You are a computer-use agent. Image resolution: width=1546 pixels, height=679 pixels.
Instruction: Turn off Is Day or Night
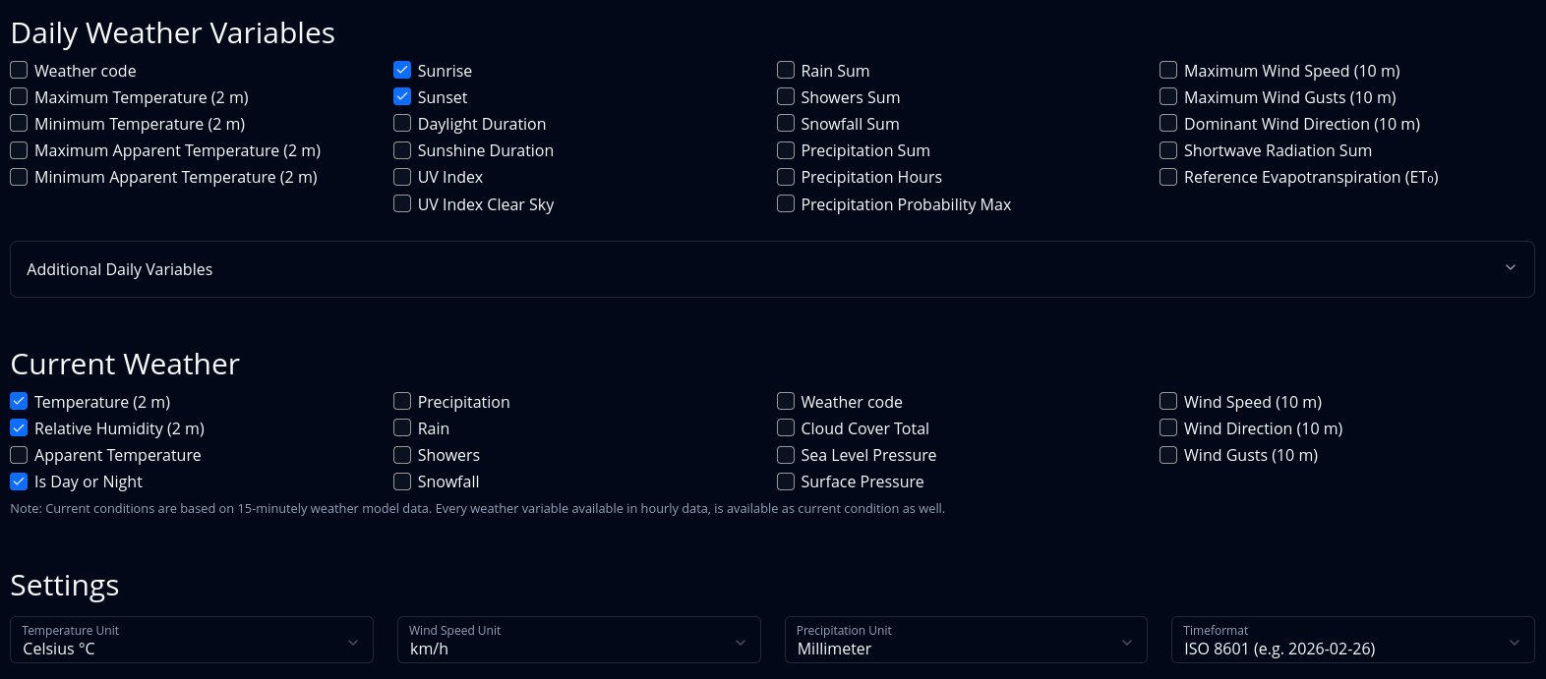19,481
